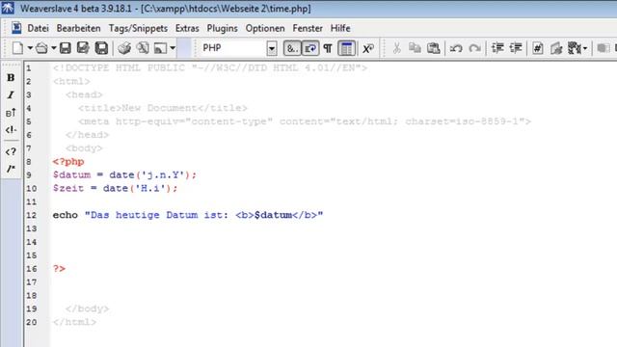This screenshot has height=347, width=617.
Task: Open the PHP language combo box arrow
Action: click(272, 49)
